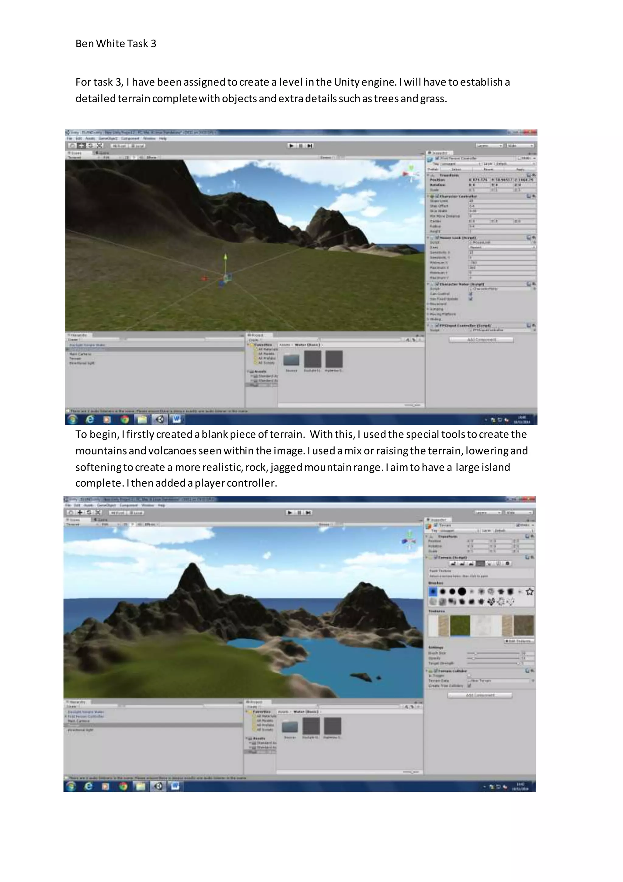
Task: Select the Place Trees terrain tool icon
Action: (490, 563)
